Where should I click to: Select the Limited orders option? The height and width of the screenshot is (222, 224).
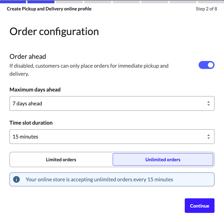click(61, 159)
